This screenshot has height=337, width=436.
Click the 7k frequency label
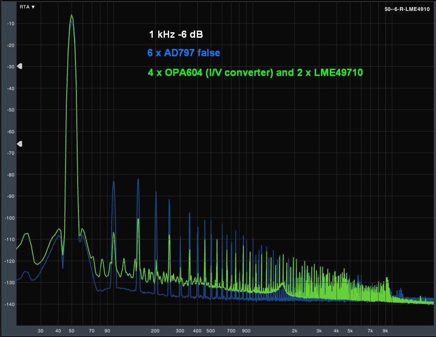(x=370, y=331)
